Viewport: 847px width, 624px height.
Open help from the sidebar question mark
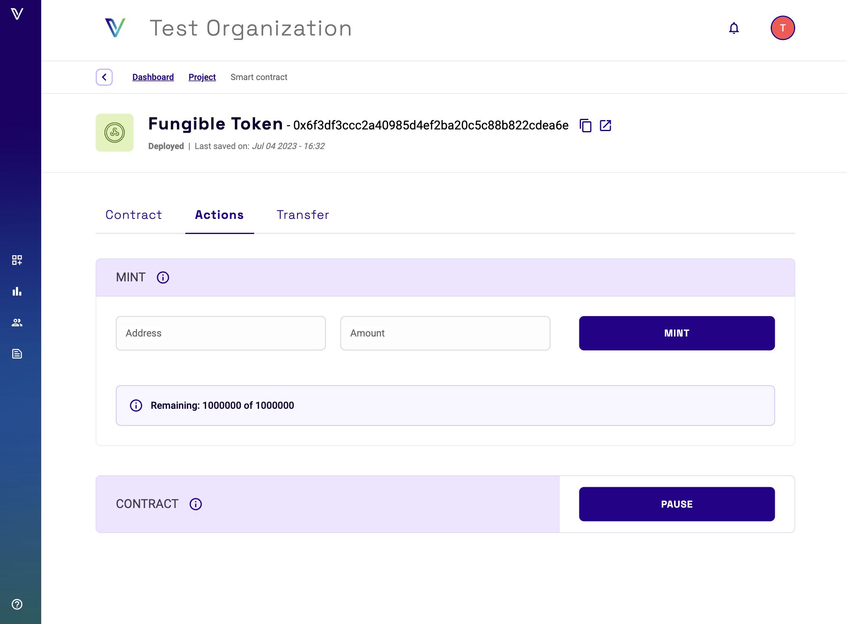17,604
